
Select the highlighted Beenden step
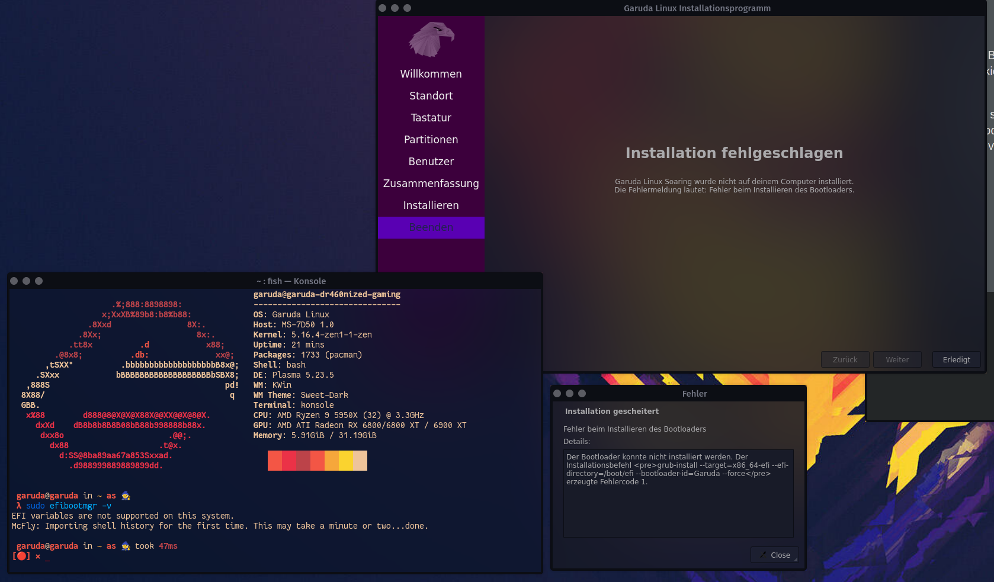[x=431, y=227]
